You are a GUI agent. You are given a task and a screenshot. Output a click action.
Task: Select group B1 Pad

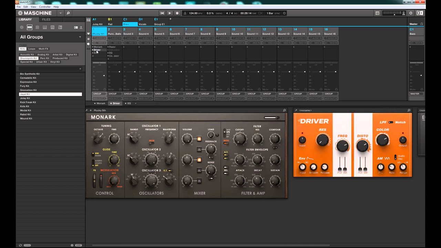115,21
